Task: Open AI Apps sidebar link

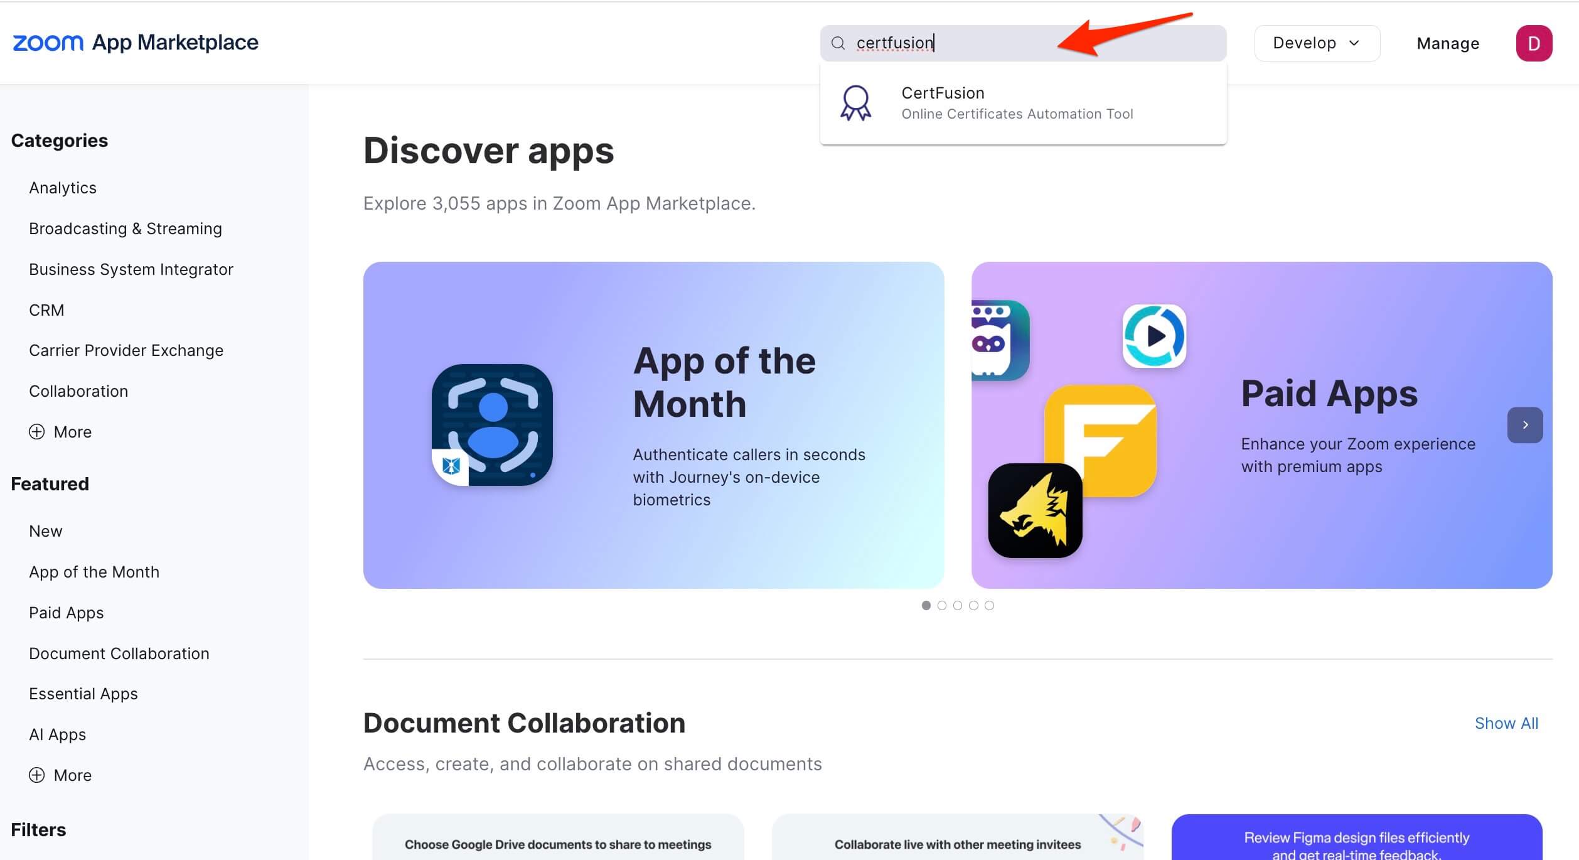Action: (58, 734)
